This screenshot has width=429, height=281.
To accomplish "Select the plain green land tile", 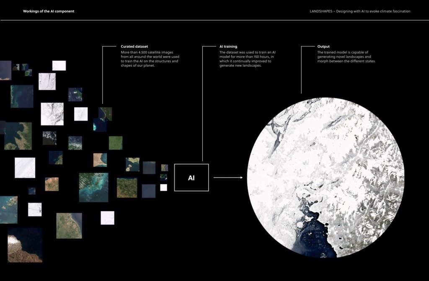I will (x=116, y=143).
